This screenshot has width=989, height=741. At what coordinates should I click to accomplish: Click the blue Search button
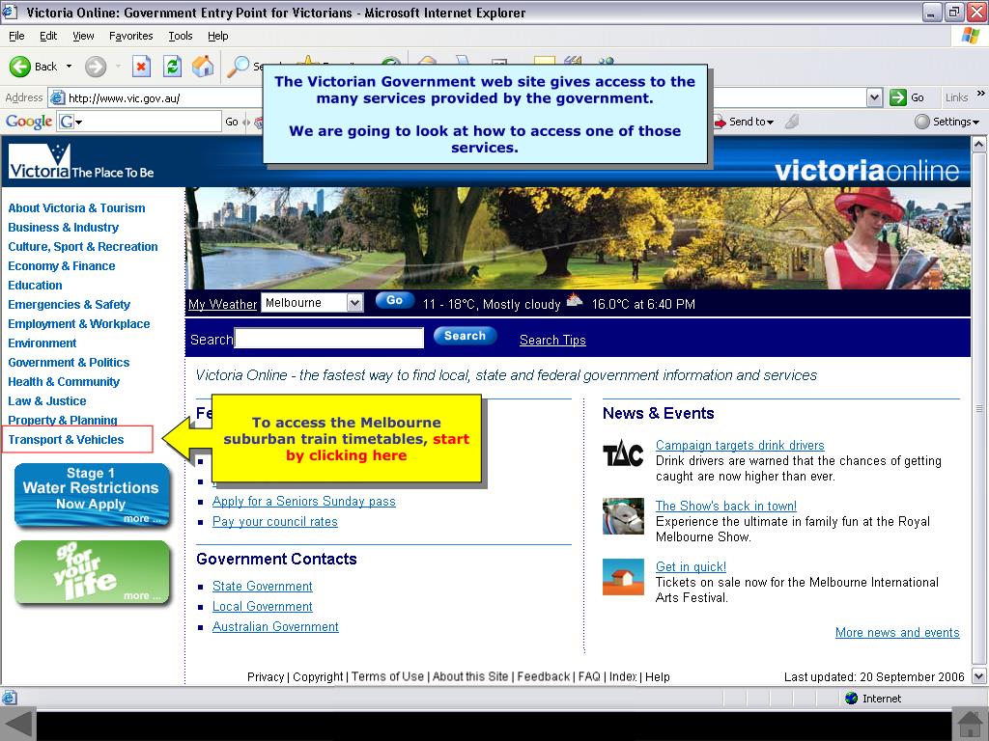pyautogui.click(x=465, y=336)
